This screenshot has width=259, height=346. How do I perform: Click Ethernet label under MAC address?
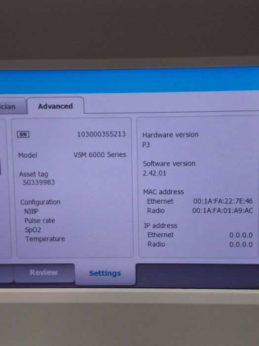(x=160, y=201)
